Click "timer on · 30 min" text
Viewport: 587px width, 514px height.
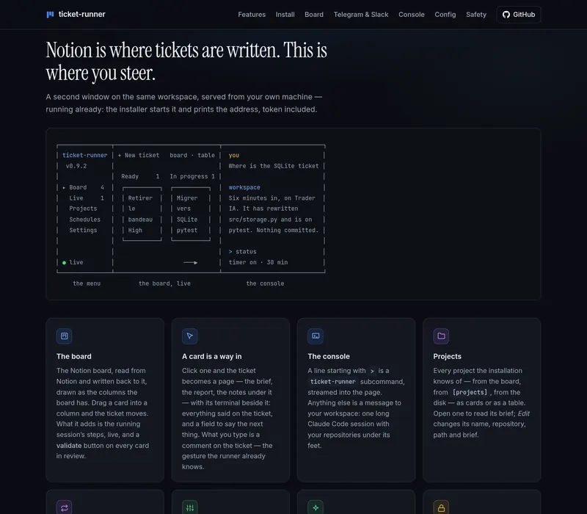point(258,262)
